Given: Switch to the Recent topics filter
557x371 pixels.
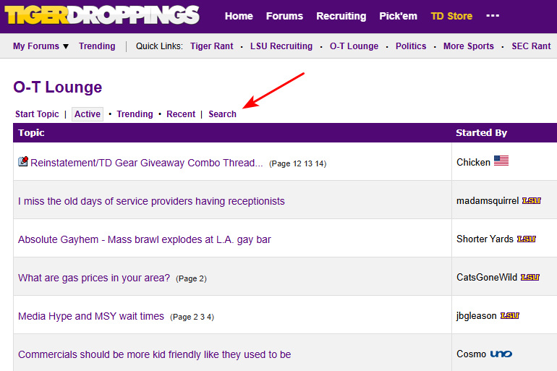Looking at the screenshot, I should pos(181,114).
